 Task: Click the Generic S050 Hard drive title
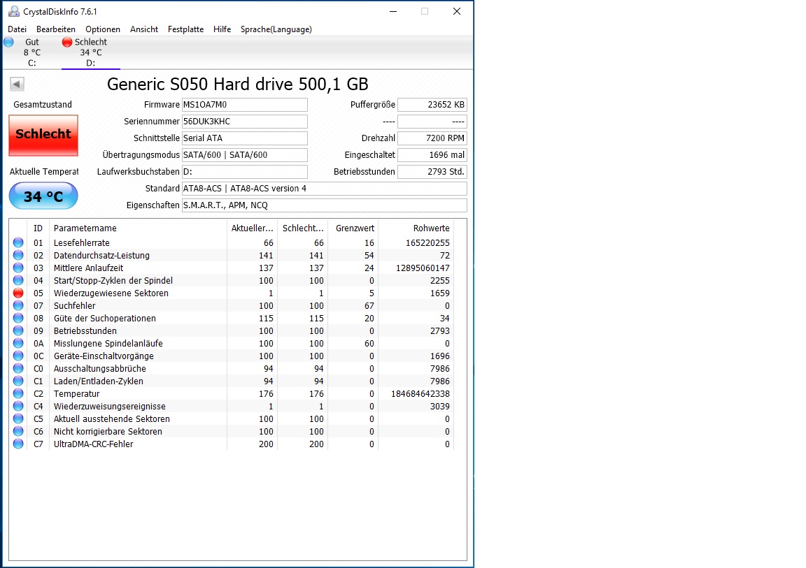coord(237,84)
